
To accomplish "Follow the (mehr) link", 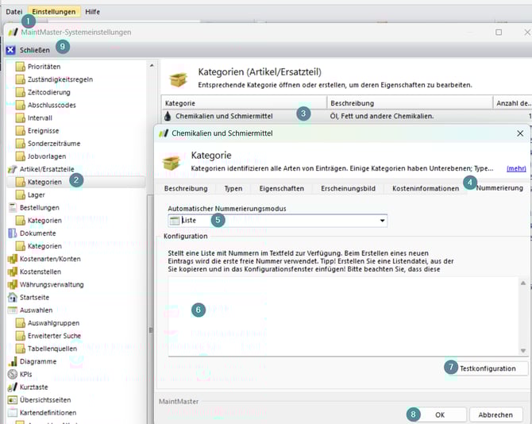I will (516, 168).
